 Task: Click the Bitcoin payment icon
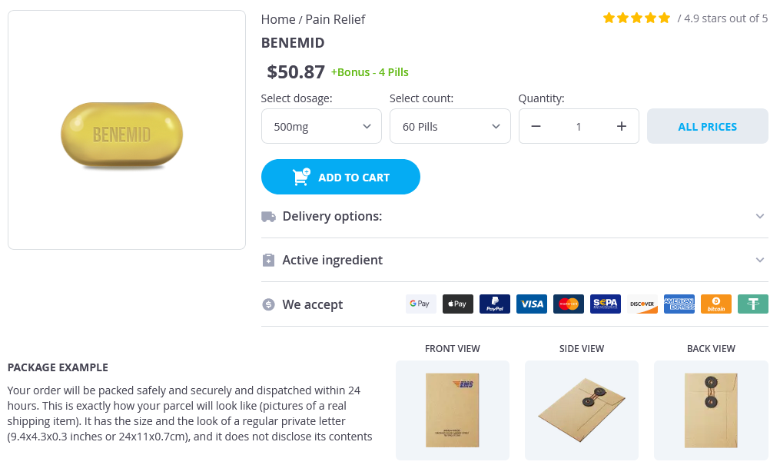pos(716,304)
